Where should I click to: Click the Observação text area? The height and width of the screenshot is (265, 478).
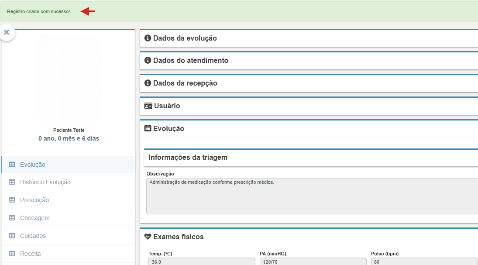tap(312, 196)
